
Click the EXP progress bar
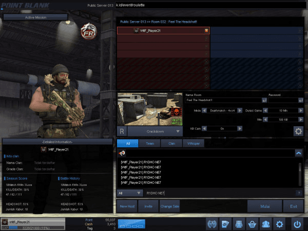click(x=36, y=227)
